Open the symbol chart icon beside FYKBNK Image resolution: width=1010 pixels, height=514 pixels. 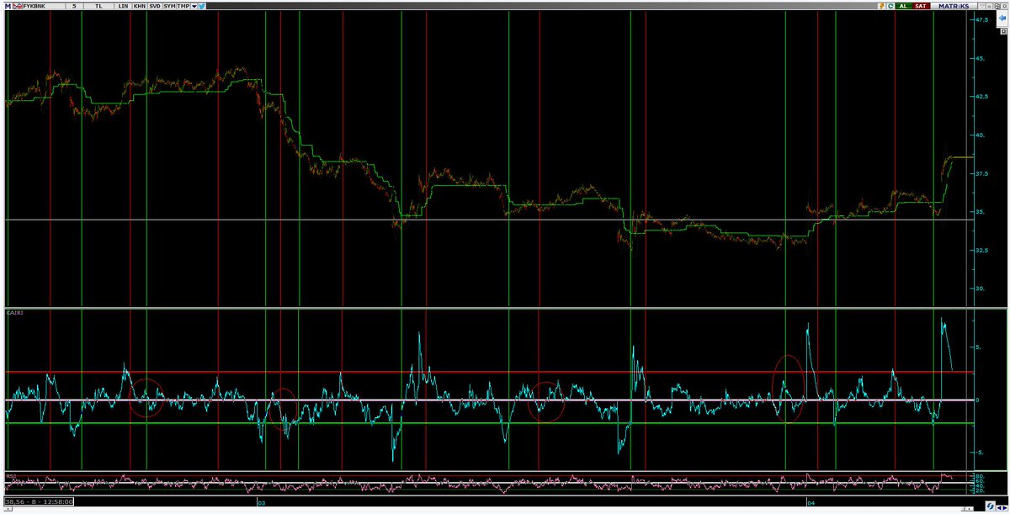pyautogui.click(x=18, y=6)
